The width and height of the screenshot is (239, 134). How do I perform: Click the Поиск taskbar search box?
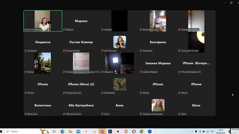click(x=22, y=131)
